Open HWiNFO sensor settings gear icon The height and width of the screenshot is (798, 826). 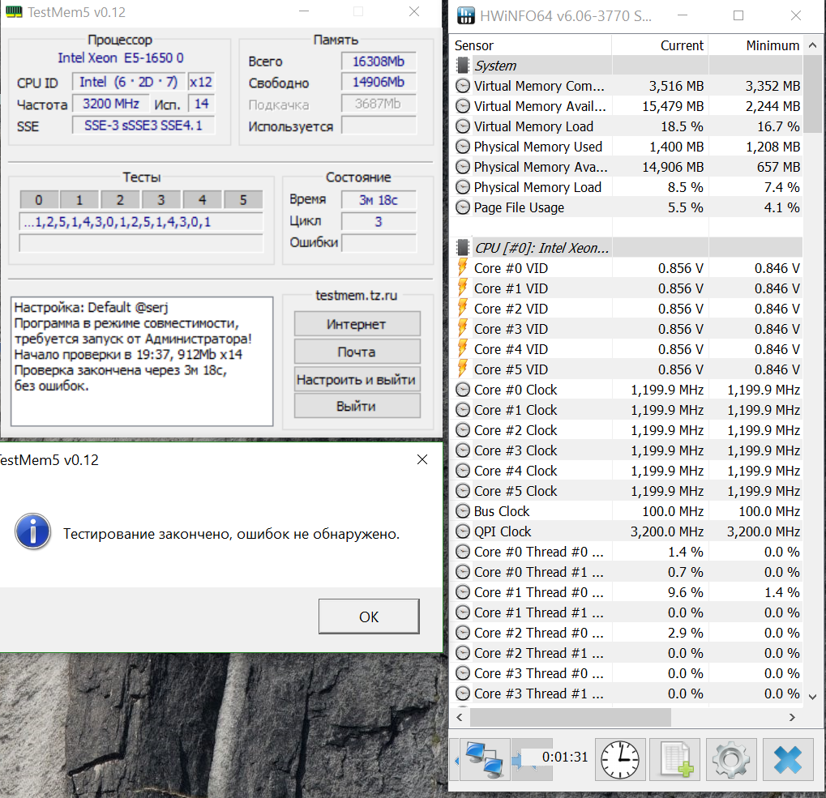[730, 760]
